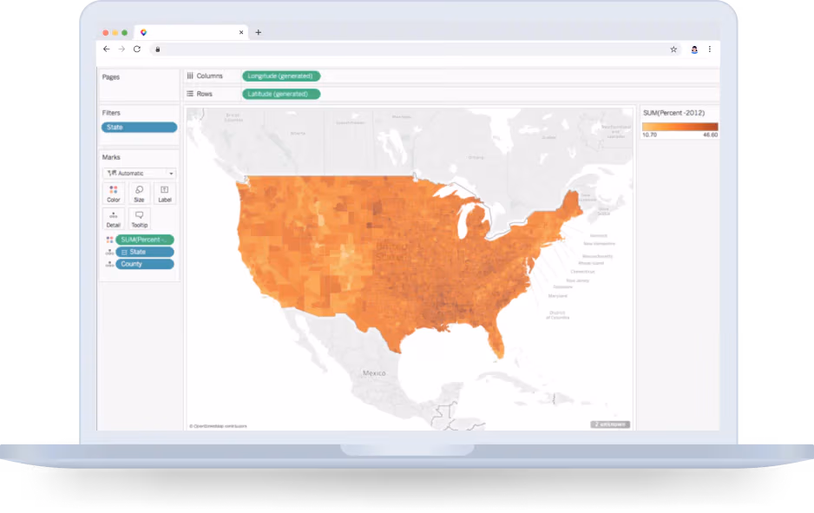Viewport: 814px width, 513px height.
Task: Go back using the browser back arrow
Action: pos(107,49)
